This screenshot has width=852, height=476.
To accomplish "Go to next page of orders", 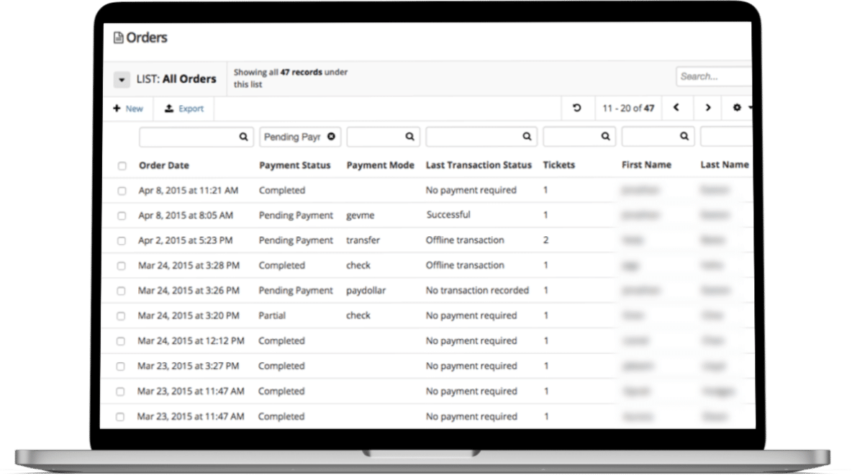I will 708,108.
